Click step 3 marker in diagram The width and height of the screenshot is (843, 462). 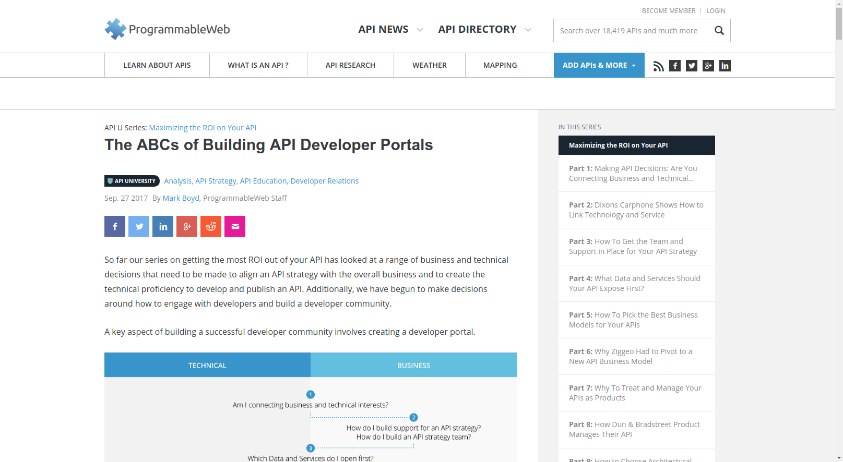[311, 448]
